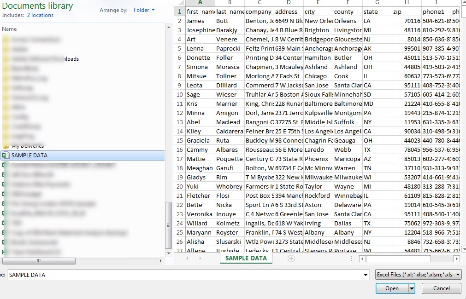Screen dimensions: 466x299
Task: Select the SAMPLE DATA file in the list
Action: coord(83,155)
